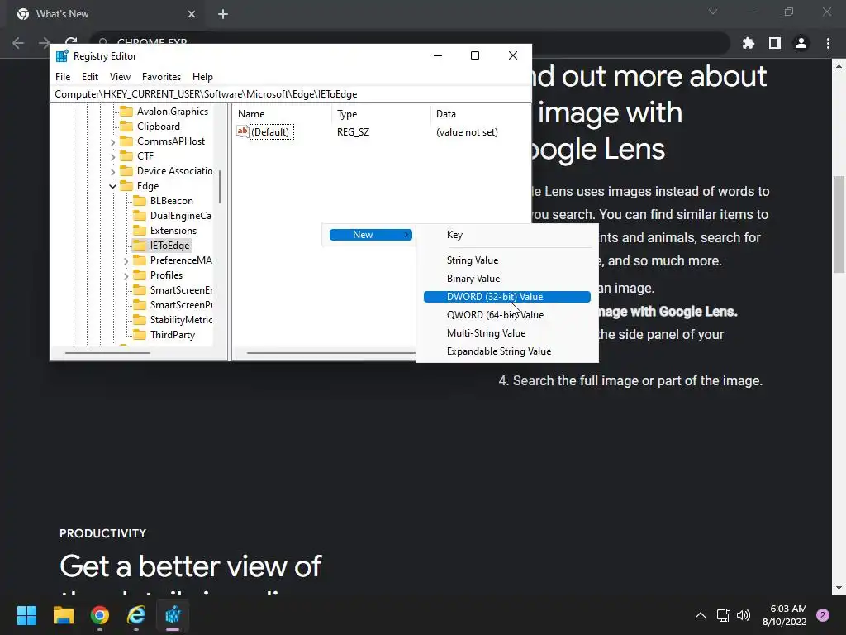Screen dimensions: 846x635
Task: Click the Registry Editor address path field
Action: [290, 94]
